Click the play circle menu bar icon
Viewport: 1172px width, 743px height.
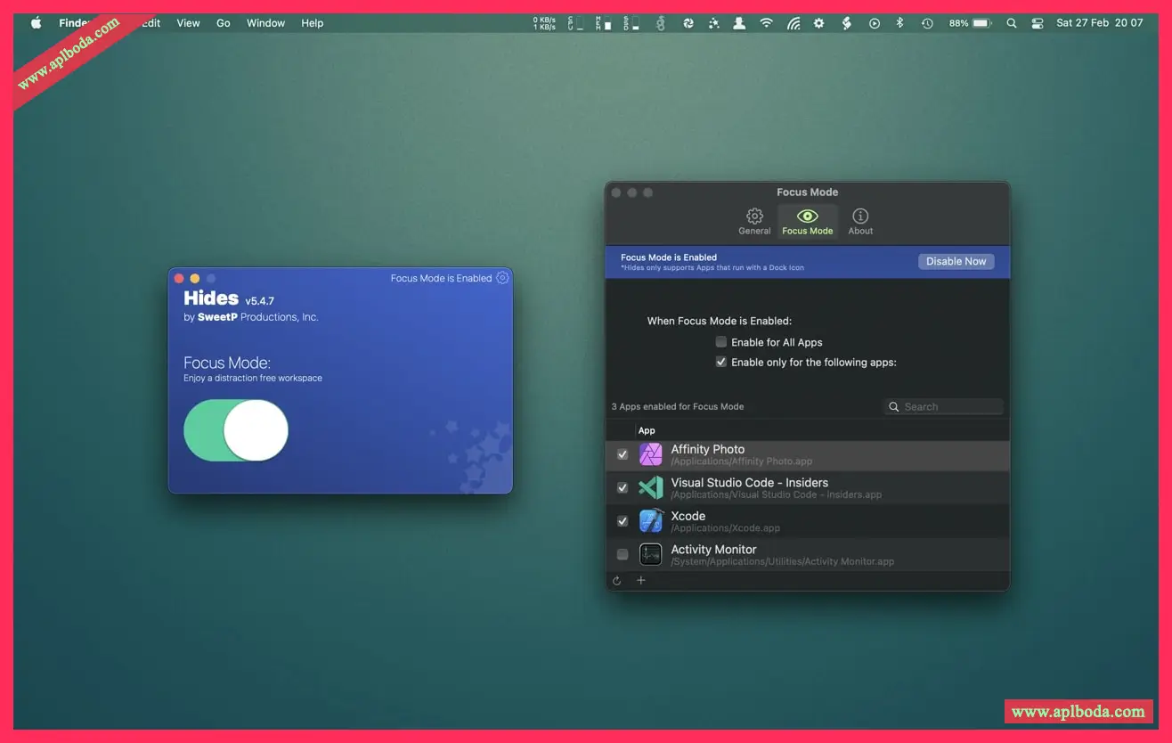[x=874, y=23]
